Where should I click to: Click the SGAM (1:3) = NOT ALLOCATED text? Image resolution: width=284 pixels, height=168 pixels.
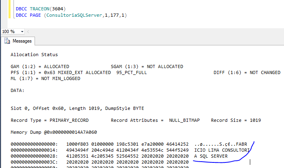click(147, 66)
